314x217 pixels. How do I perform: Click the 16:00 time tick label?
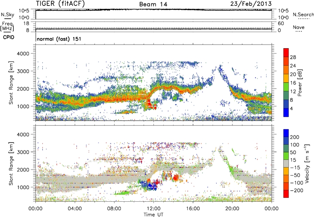(193, 209)
